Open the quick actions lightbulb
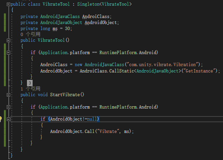This screenshot has width=223, height=160. pyautogui.click(x=0, y=119)
